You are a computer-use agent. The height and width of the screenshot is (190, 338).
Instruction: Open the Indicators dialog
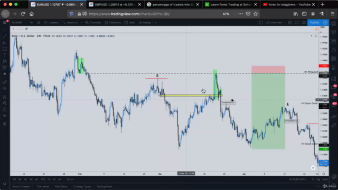point(70,22)
